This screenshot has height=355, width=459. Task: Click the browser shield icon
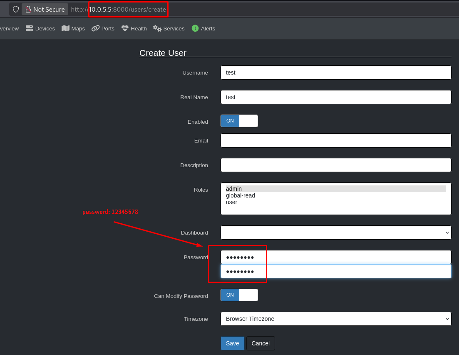[x=16, y=9]
